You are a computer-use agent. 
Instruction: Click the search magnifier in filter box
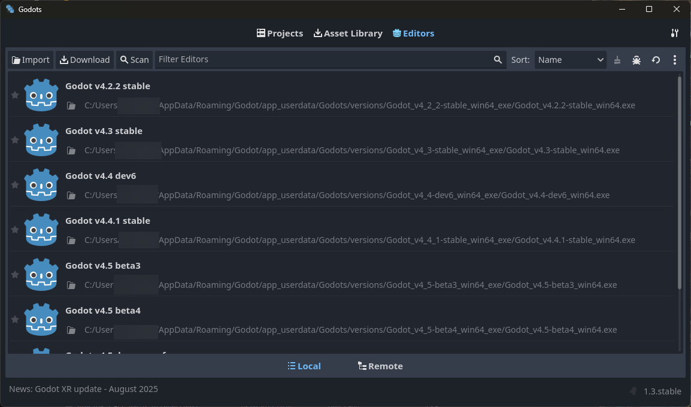(498, 60)
